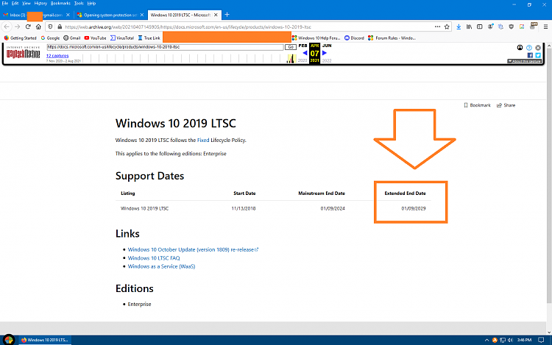Open the History menu
552x345 pixels.
40,3
